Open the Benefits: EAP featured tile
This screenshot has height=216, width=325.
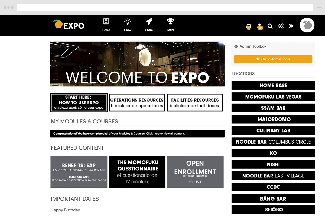point(79,172)
